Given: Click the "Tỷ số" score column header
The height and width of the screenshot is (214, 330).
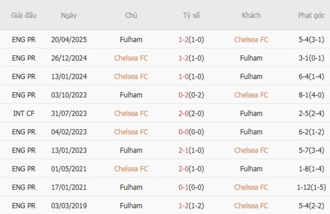Looking at the screenshot, I should point(191,15).
